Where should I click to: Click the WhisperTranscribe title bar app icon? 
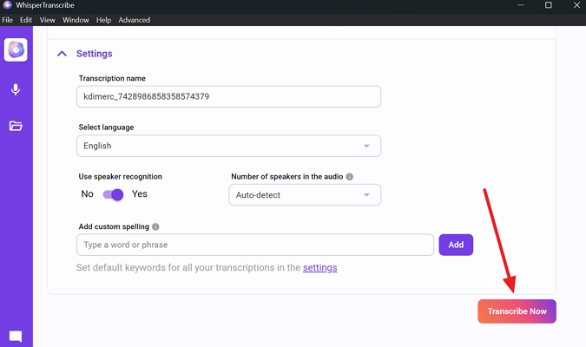coord(7,5)
